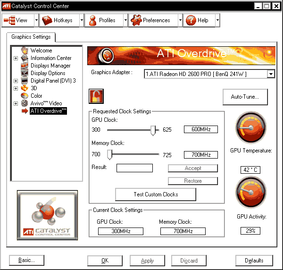Screen dimensions: 283x270
Task: Click the Preferences gear icon
Action: click(136, 20)
